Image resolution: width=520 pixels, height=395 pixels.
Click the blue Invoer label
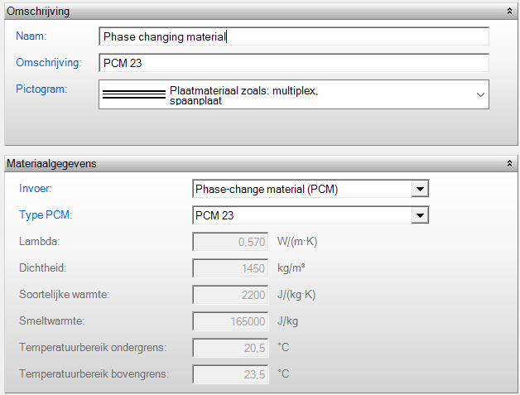(34, 189)
